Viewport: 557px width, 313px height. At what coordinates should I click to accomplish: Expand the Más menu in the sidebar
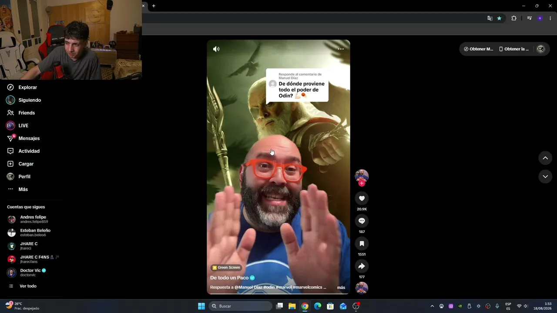[x=17, y=189]
